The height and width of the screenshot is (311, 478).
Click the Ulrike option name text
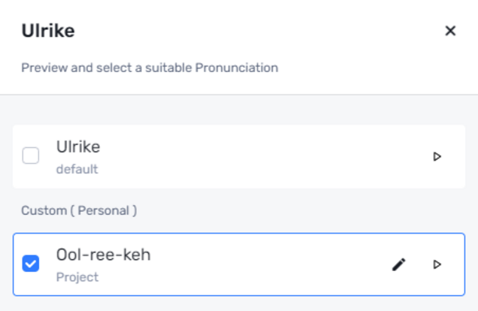coord(78,146)
